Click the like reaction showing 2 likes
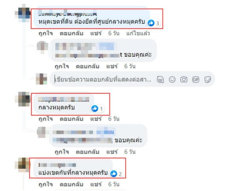The image size is (227, 191). tap(116, 174)
